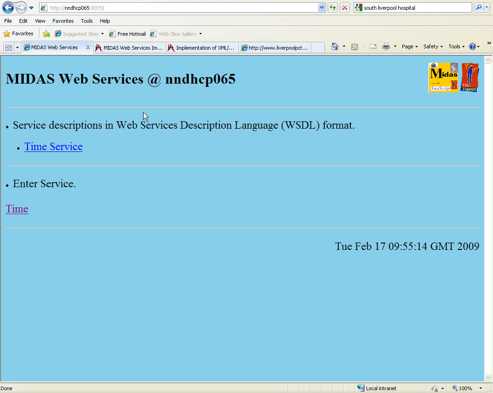Screen dimensions: 493x393
Task: Expand the address bar URL dropdown
Action: tap(322, 7)
